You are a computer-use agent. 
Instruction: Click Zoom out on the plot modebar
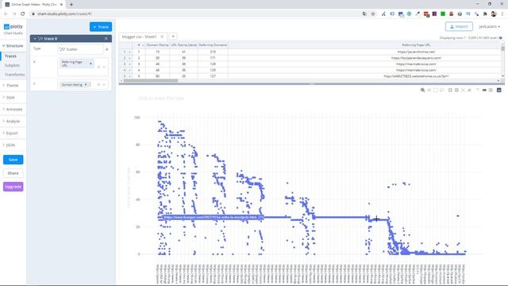click(x=456, y=90)
